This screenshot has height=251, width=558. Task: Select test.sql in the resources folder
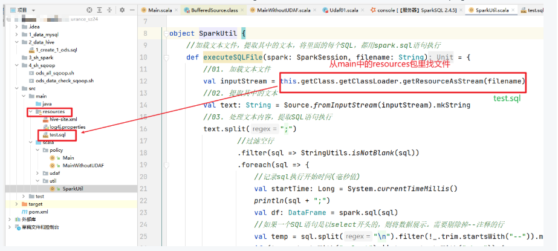(57, 135)
